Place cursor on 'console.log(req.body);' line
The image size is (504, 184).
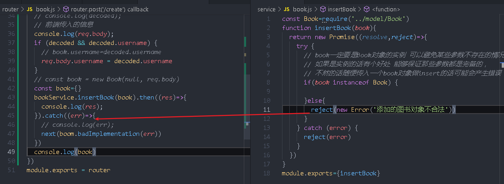click(x=74, y=34)
